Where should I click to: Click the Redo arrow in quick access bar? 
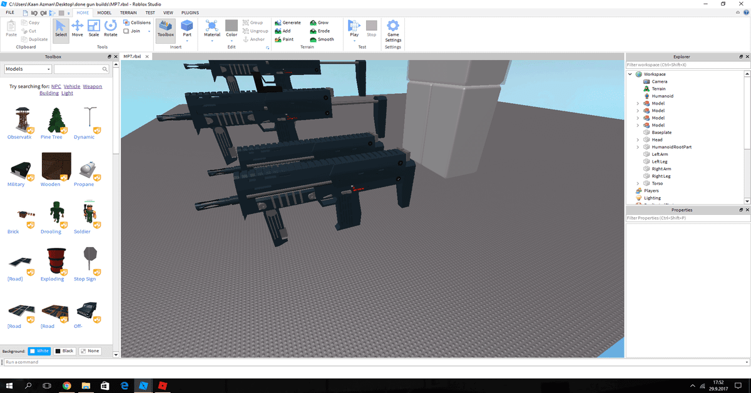[44, 13]
